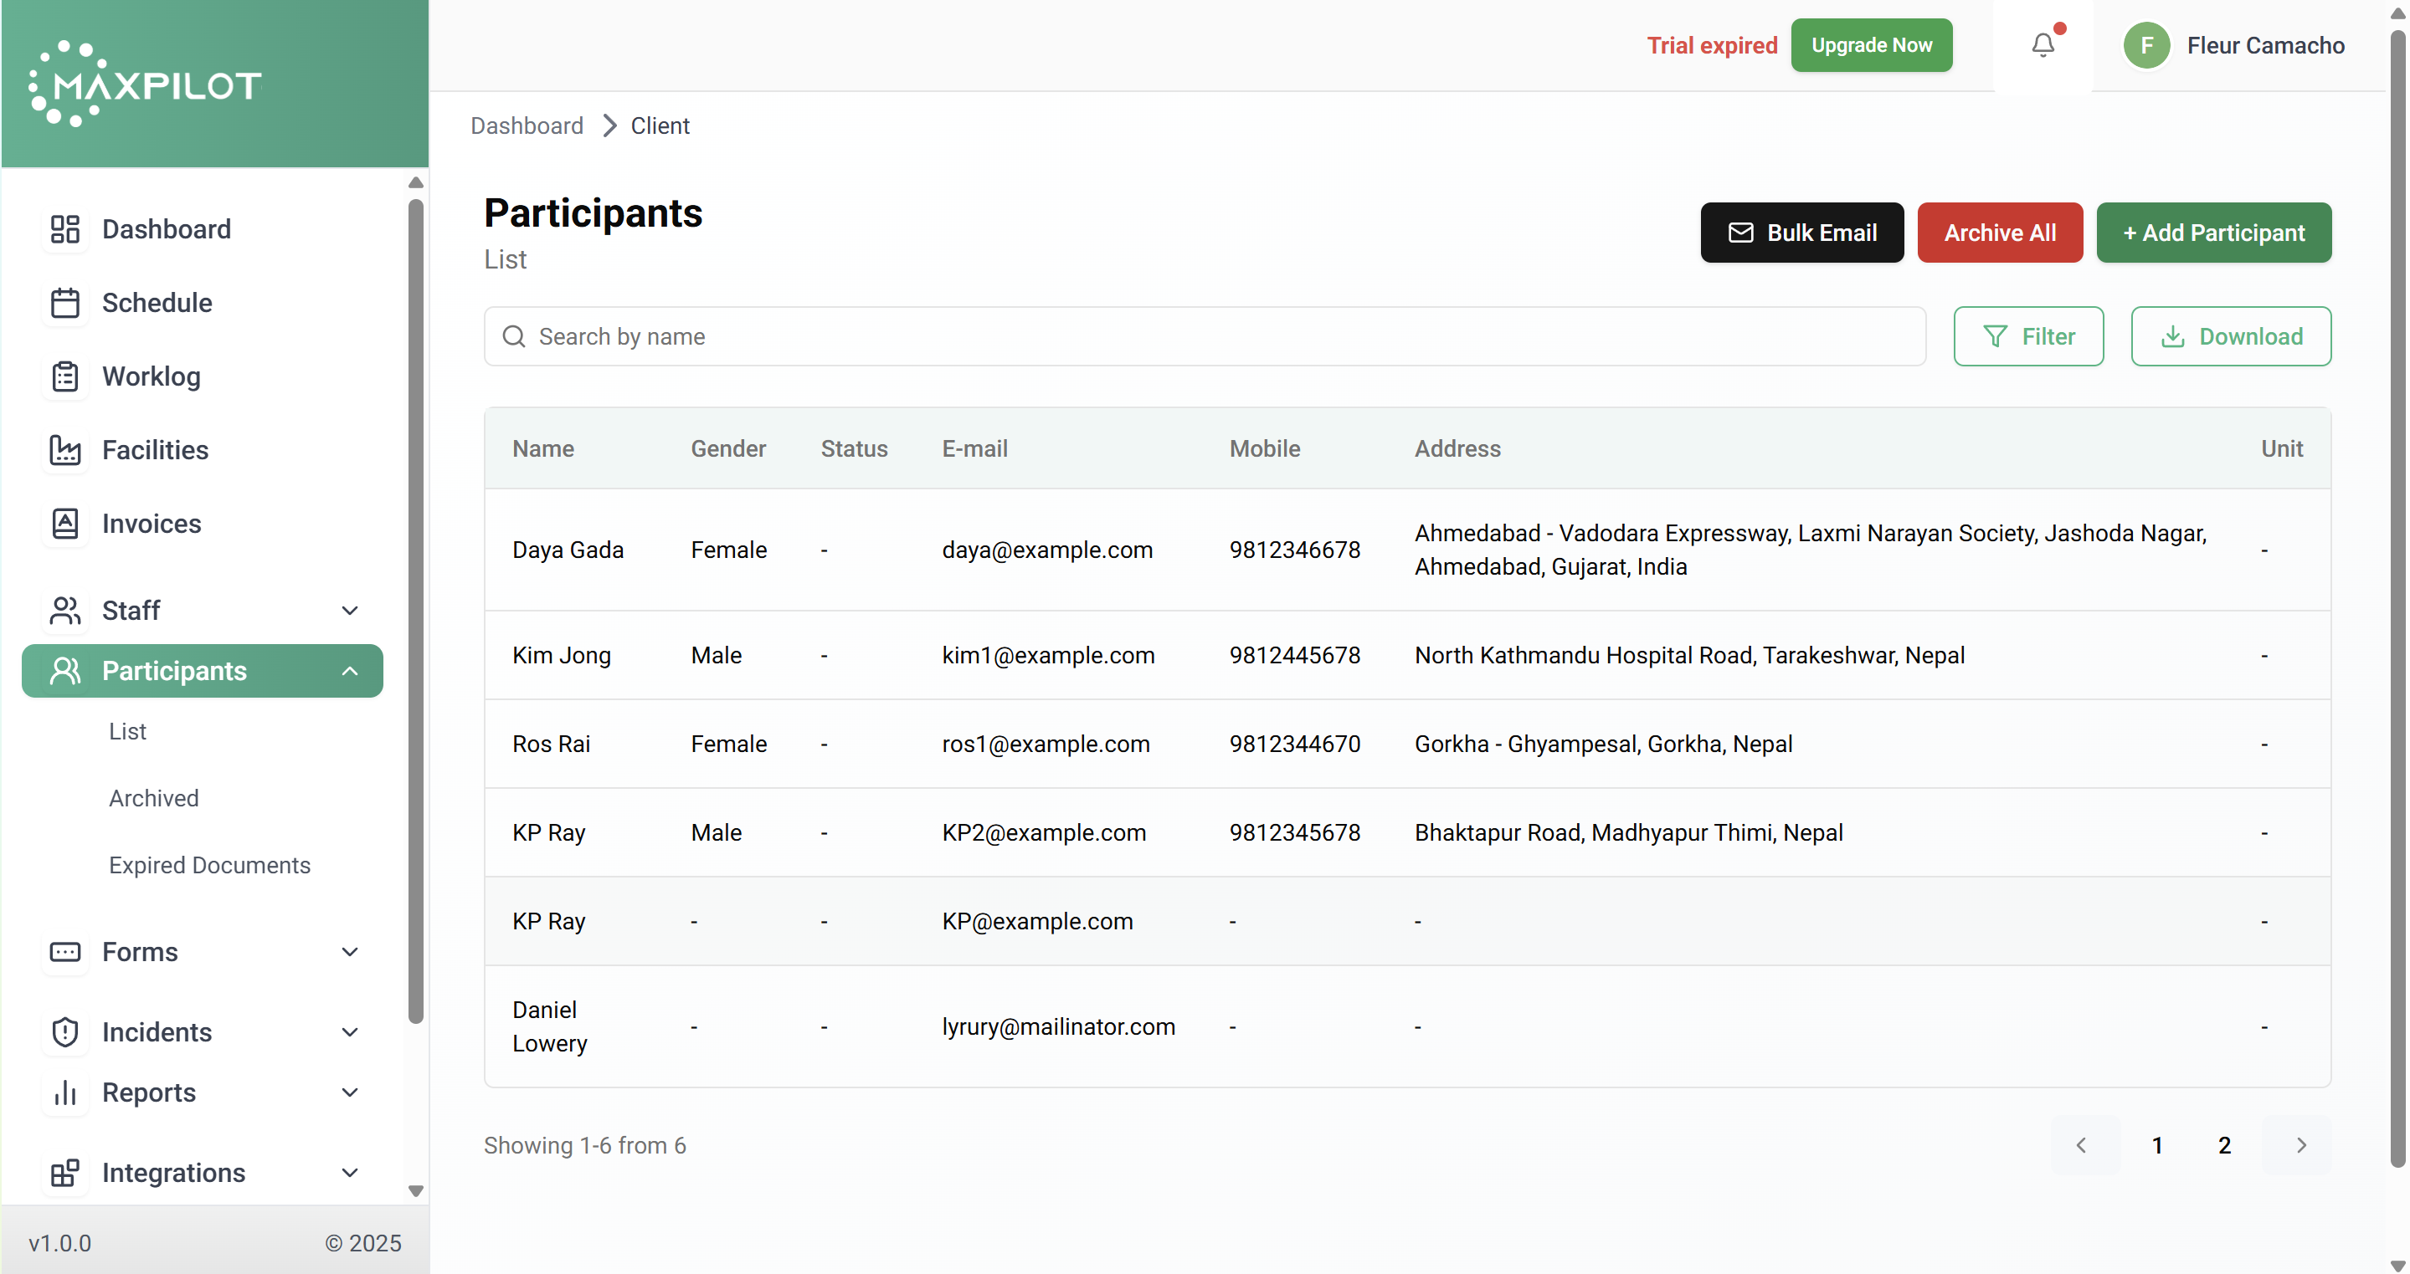Click the Fleur Camacho avatar circle
The image size is (2410, 1274).
point(2146,45)
